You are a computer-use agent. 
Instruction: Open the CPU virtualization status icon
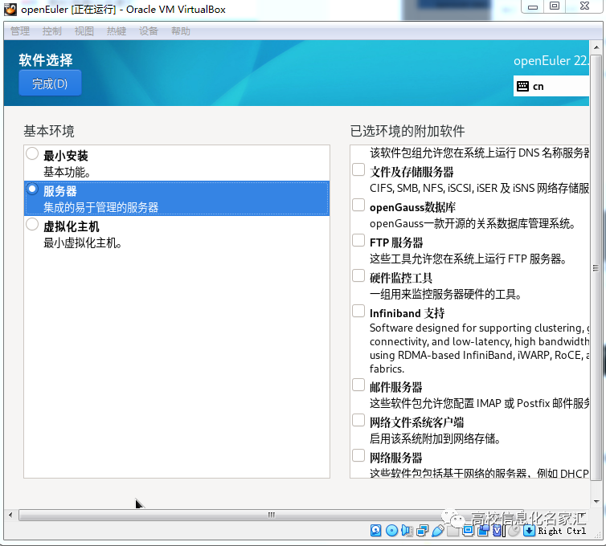tap(497, 531)
